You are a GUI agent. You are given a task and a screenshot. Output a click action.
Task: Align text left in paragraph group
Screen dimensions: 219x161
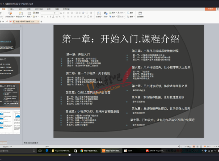(x=68, y=17)
